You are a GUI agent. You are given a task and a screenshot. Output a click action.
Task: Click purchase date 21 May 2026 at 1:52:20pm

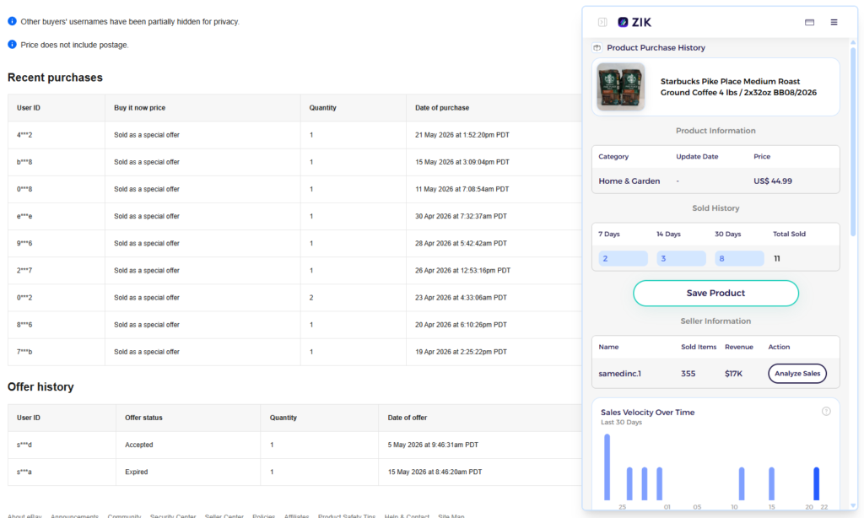(462, 135)
